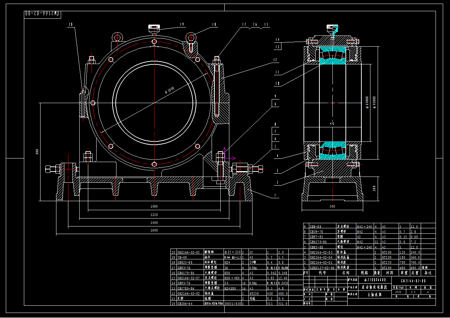This screenshot has width=450, height=318.
Task: Select the 1080 dimension text
Action: 154,207
